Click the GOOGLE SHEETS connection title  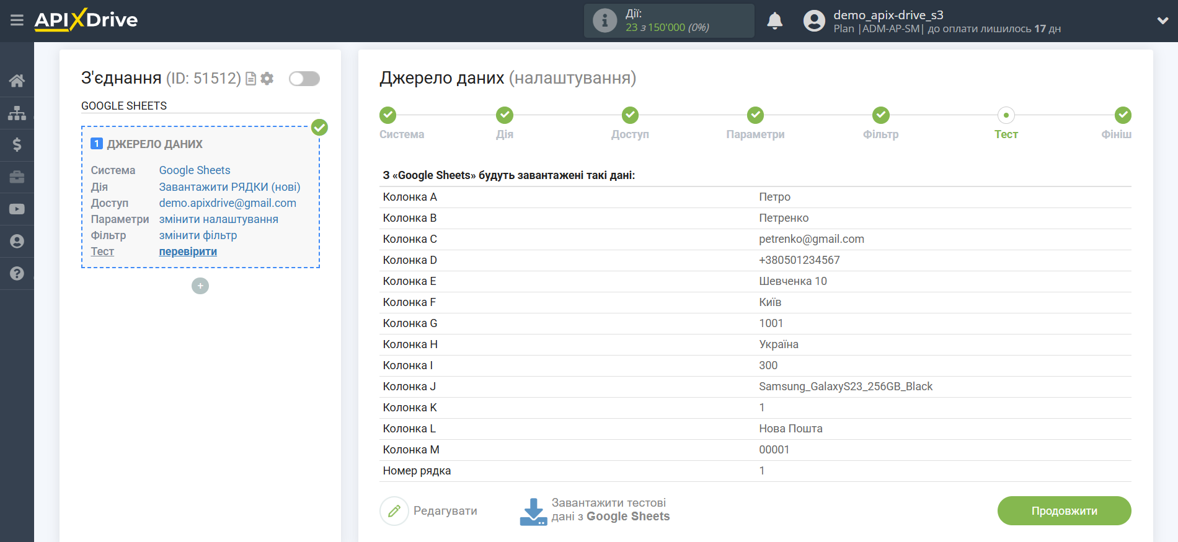point(124,106)
